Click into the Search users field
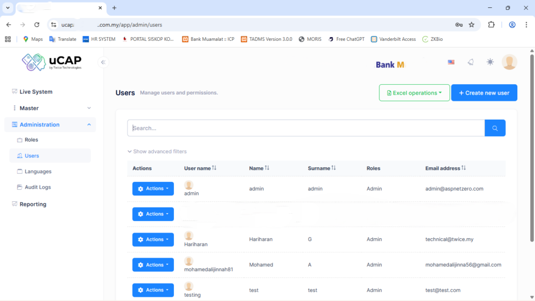 click(x=306, y=128)
